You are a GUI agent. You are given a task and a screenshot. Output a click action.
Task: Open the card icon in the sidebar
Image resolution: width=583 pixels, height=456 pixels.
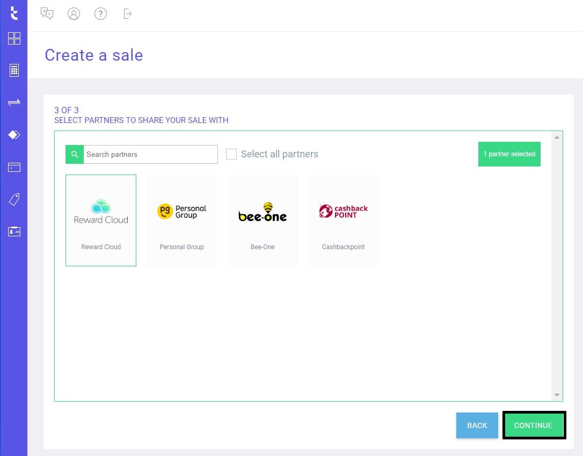[14, 167]
